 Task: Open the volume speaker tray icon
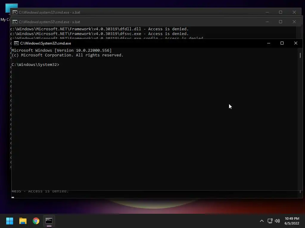[x=277, y=221]
